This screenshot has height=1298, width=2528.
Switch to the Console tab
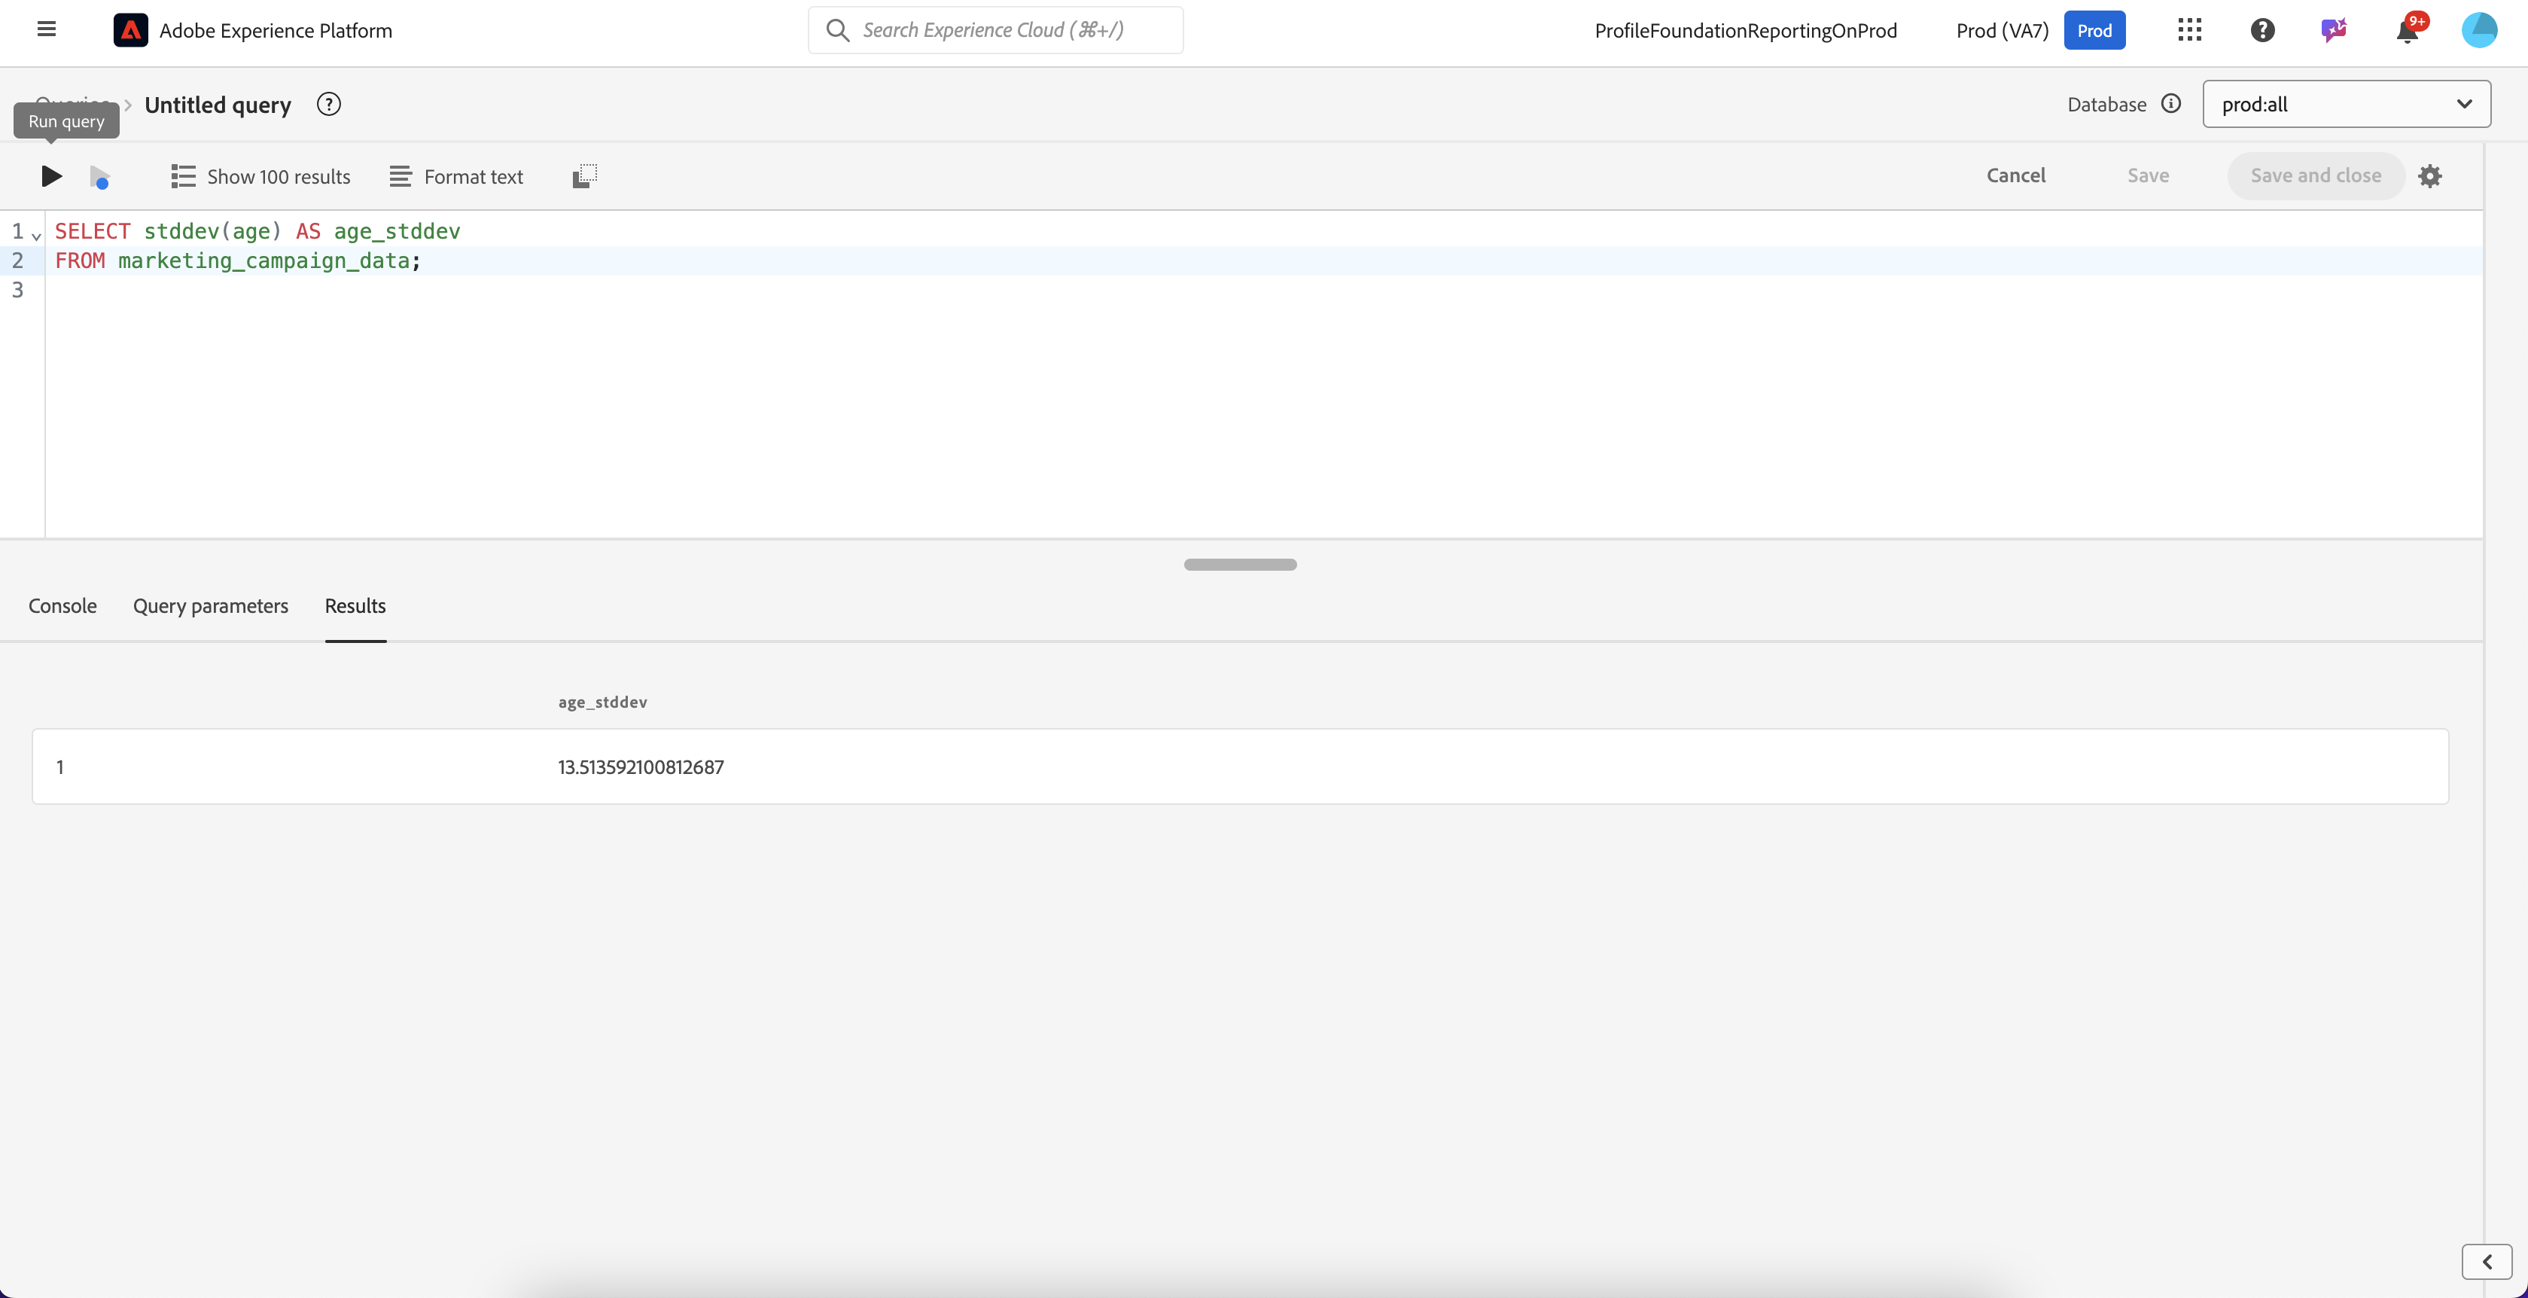pyautogui.click(x=62, y=606)
